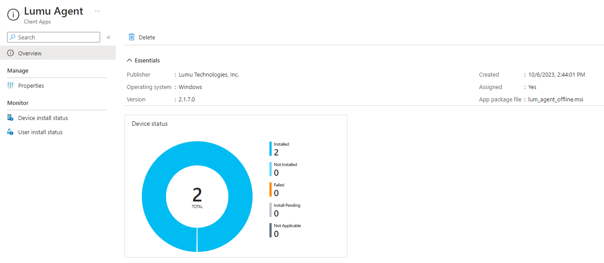
Task: Click the Device install status icon
Action: point(11,118)
